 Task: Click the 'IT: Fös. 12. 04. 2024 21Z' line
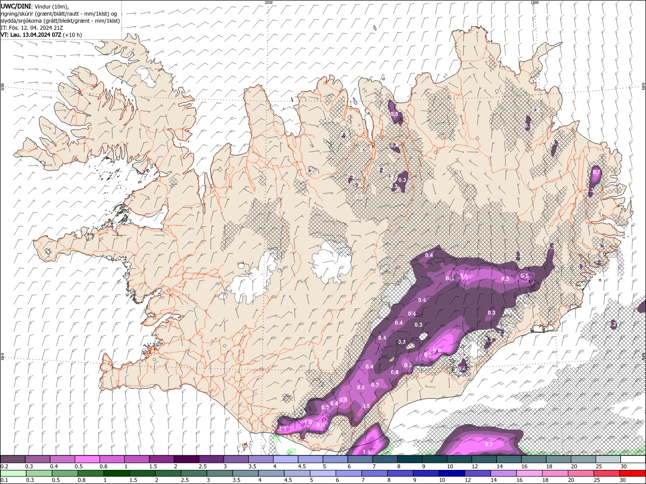click(32, 28)
